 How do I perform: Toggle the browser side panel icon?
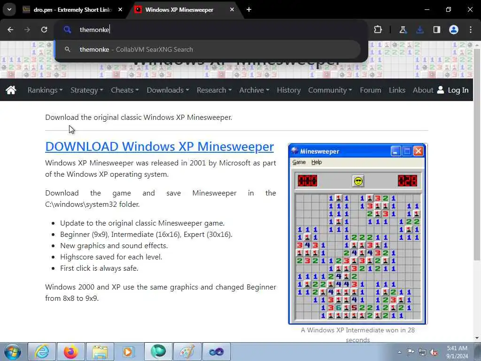[437, 30]
